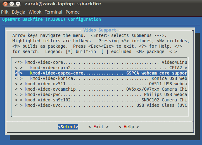Select the kmod-video-ovcamchip entry name

pyautogui.click(x=50, y=89)
